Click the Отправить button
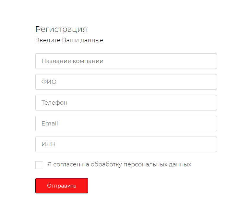The height and width of the screenshot is (209, 240). 62,186
